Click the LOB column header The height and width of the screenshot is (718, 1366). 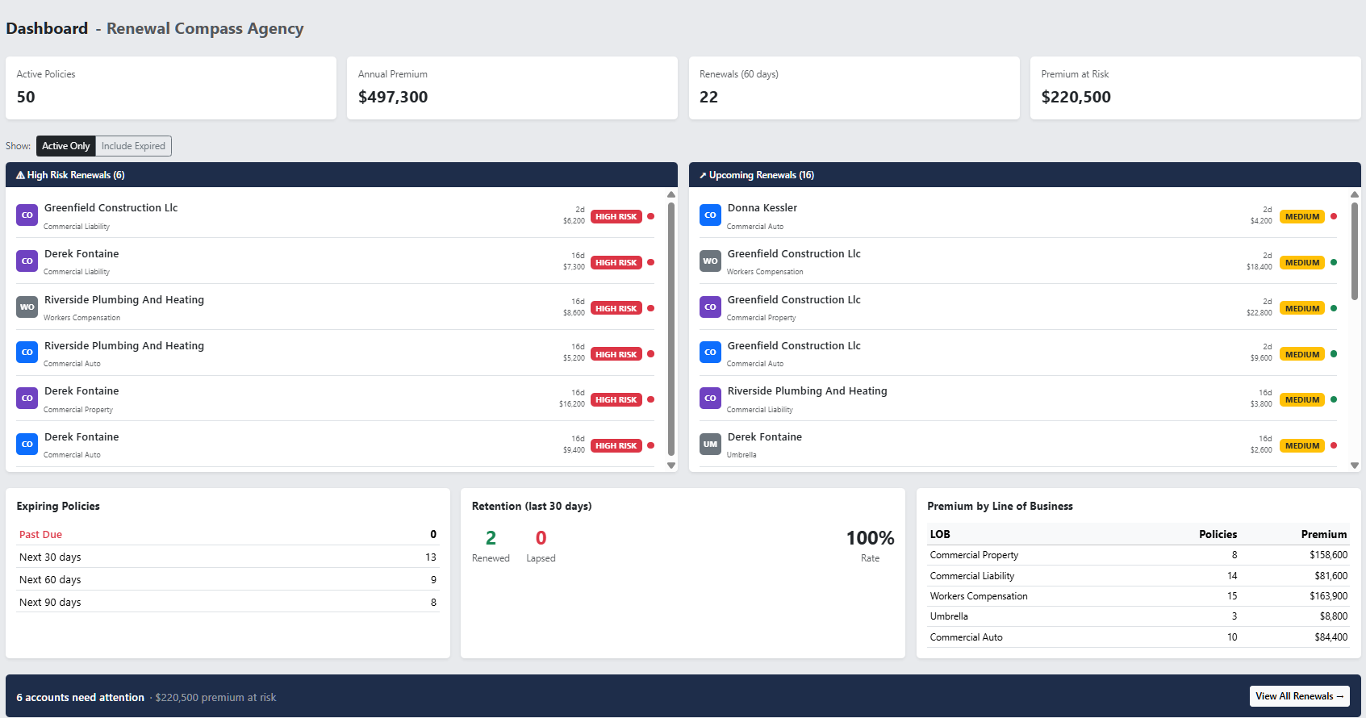pyautogui.click(x=940, y=534)
